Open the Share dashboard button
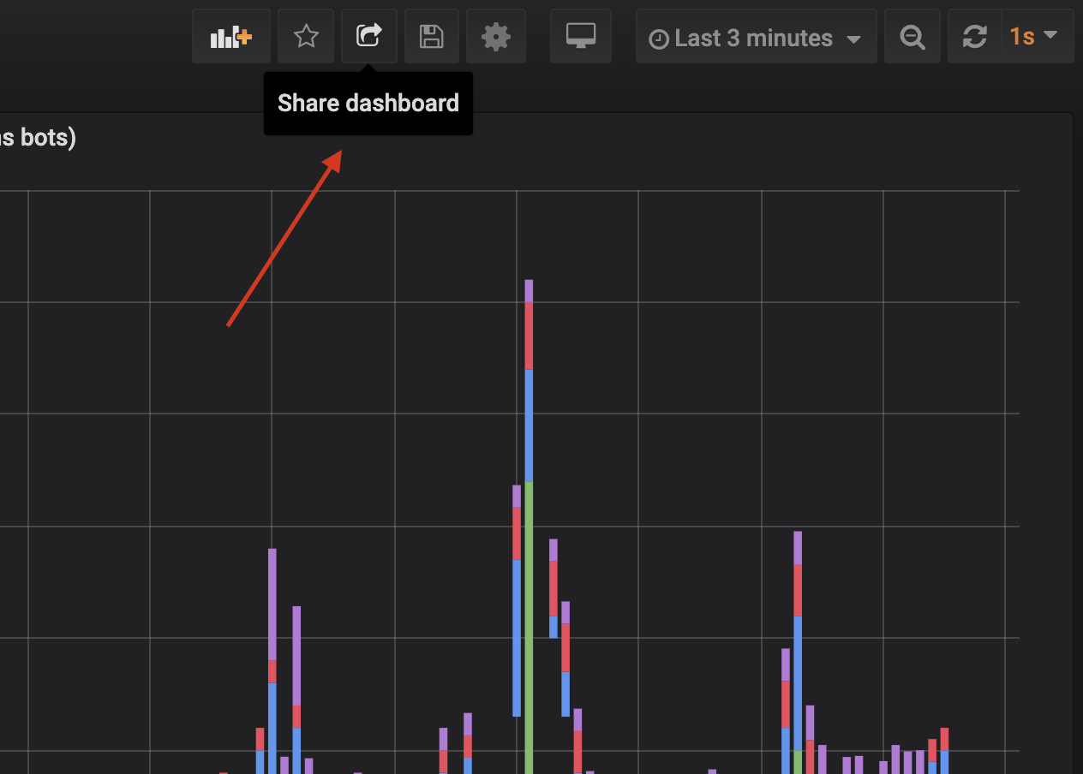 (x=369, y=37)
